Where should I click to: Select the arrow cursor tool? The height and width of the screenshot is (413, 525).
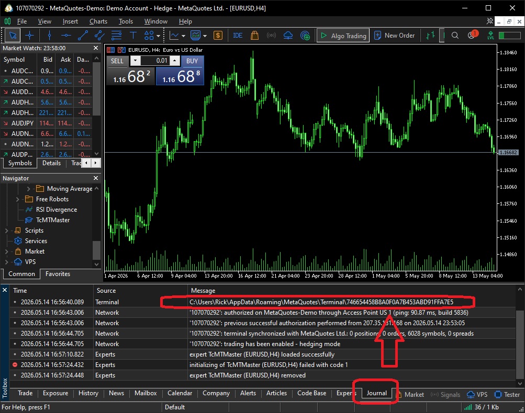coord(13,36)
